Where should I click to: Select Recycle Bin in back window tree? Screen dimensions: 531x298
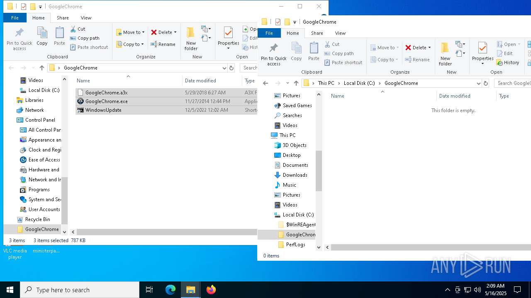38,219
